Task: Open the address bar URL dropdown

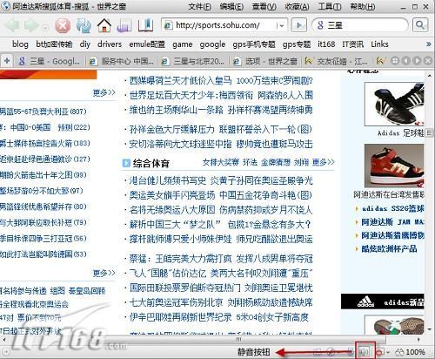Action: (x=281, y=25)
